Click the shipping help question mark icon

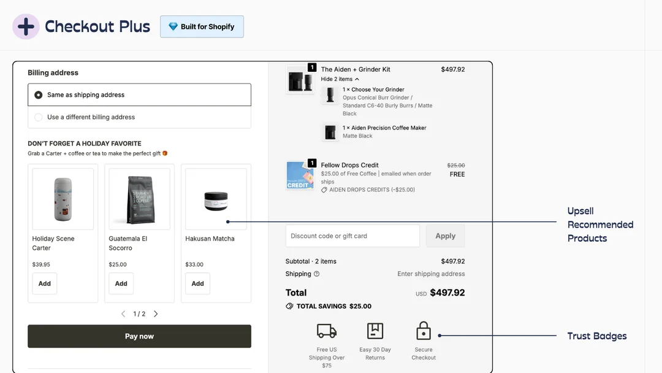317,274
